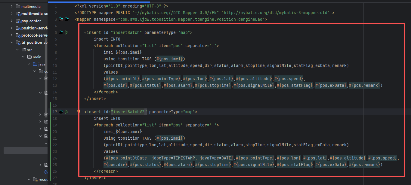This screenshot has width=411, height=185.
Task: Click the PositionTdengineDao namespace value
Action: [191, 20]
